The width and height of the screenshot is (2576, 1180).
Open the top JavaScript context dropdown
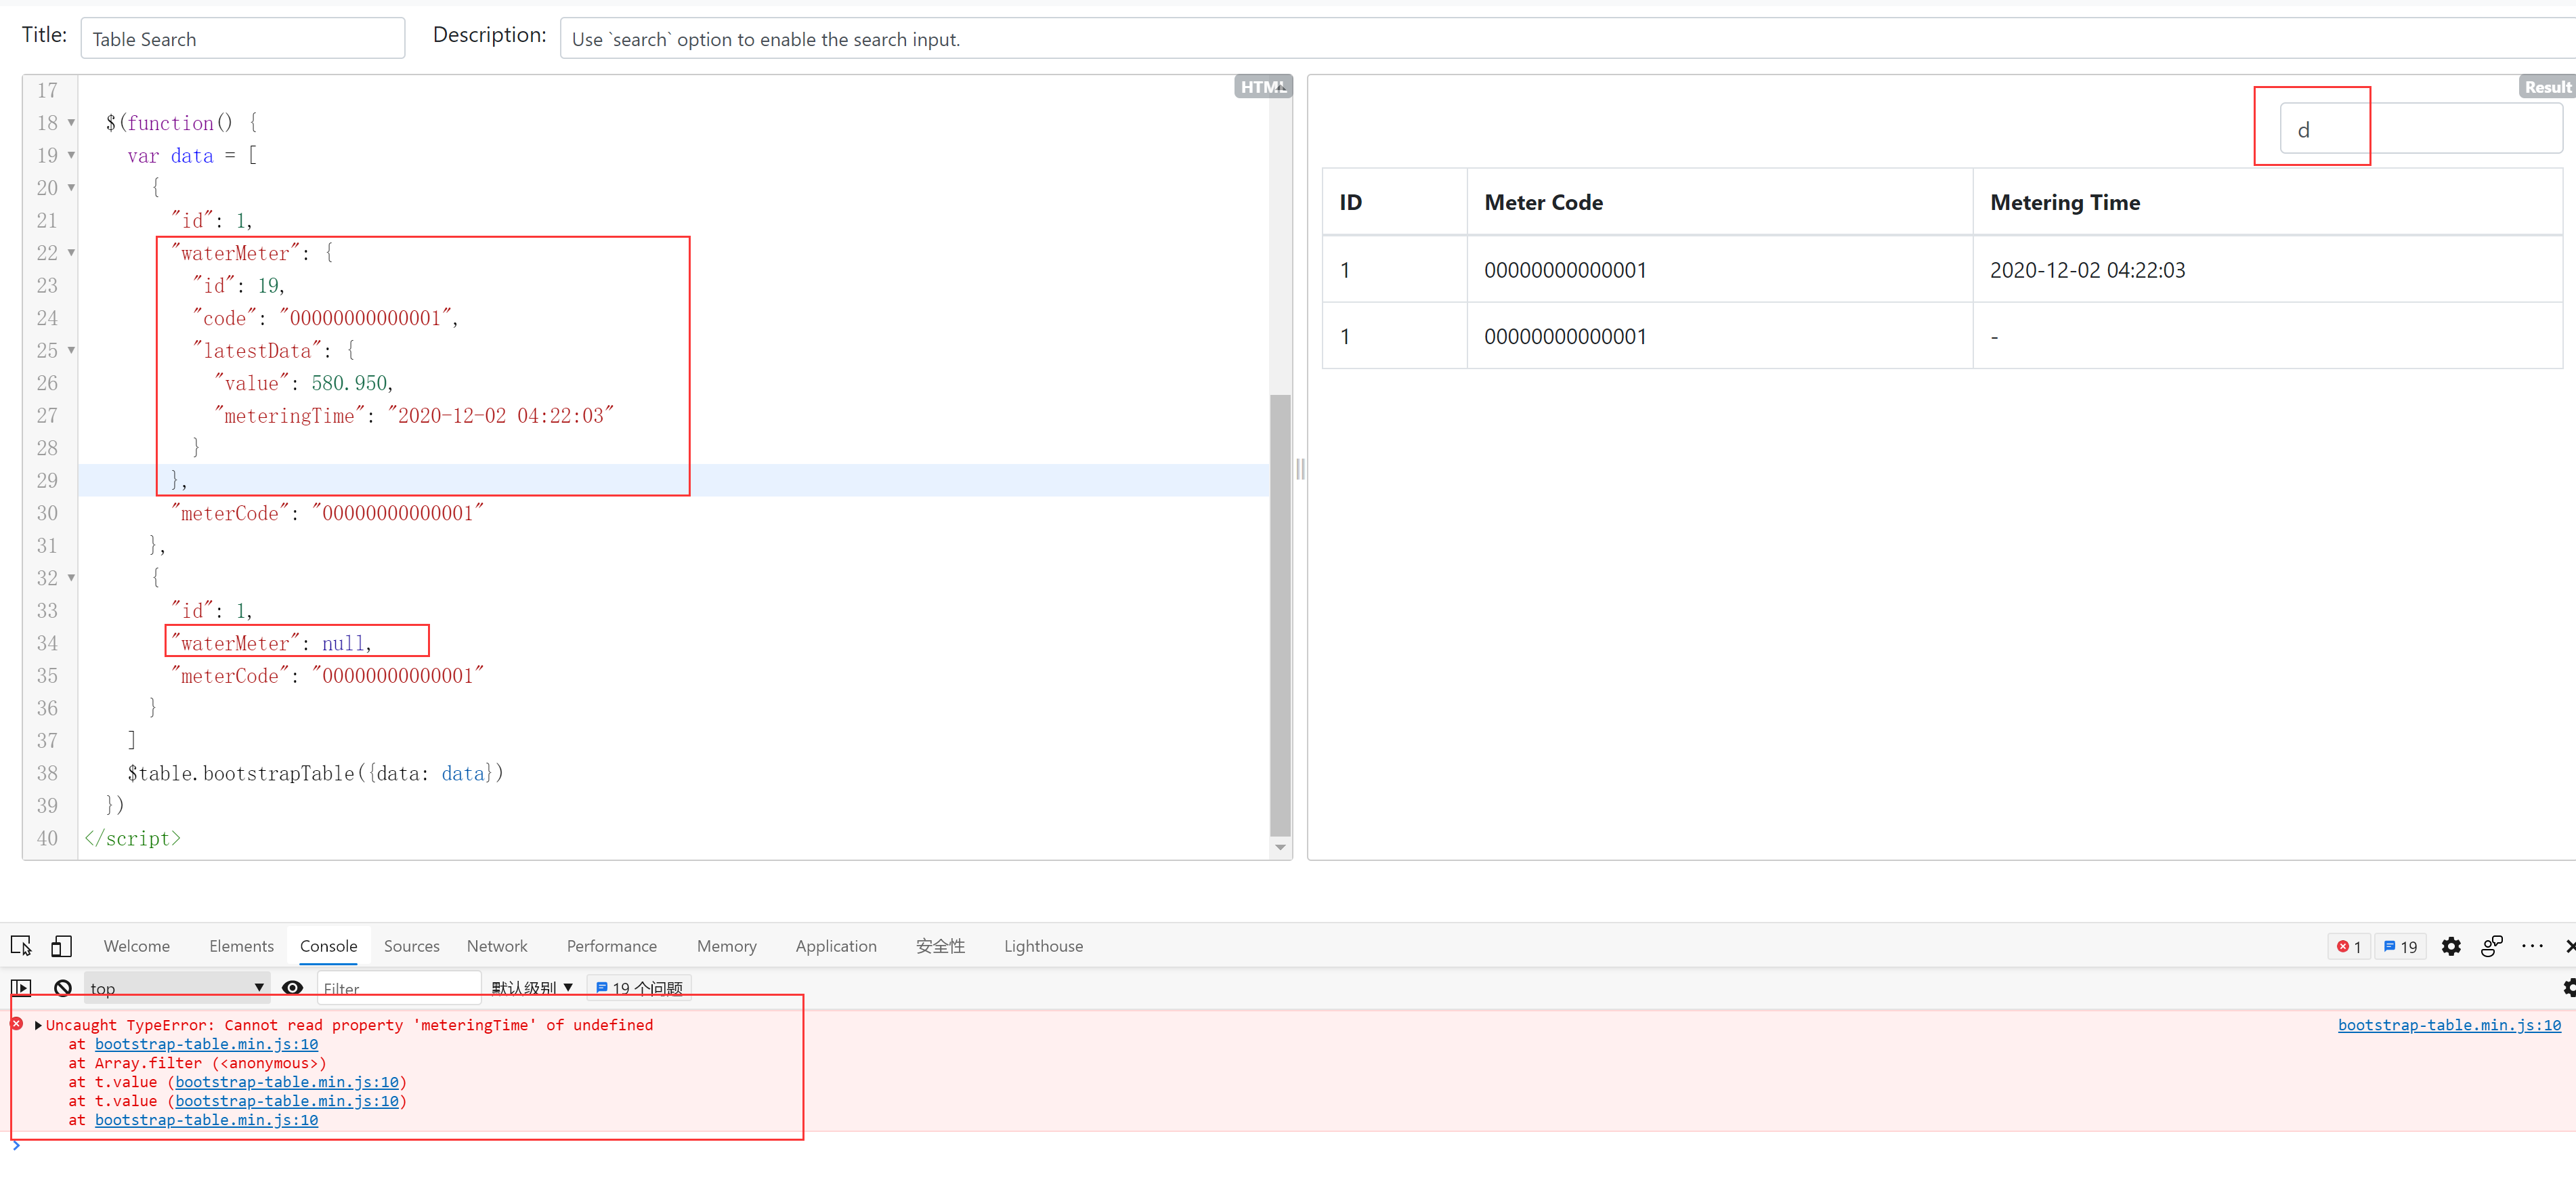click(x=175, y=988)
